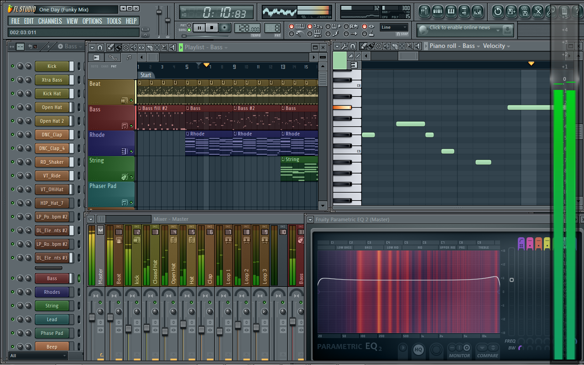Open the audio editor scissors icon
Screen dimensions: 584x365
pyautogui.click(x=538, y=11)
